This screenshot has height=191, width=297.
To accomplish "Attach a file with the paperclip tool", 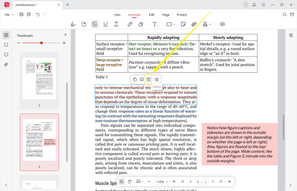I will (194, 24).
